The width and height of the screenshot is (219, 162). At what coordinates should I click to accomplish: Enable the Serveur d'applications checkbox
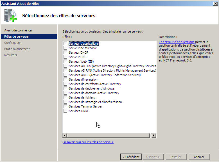click(x=66, y=44)
